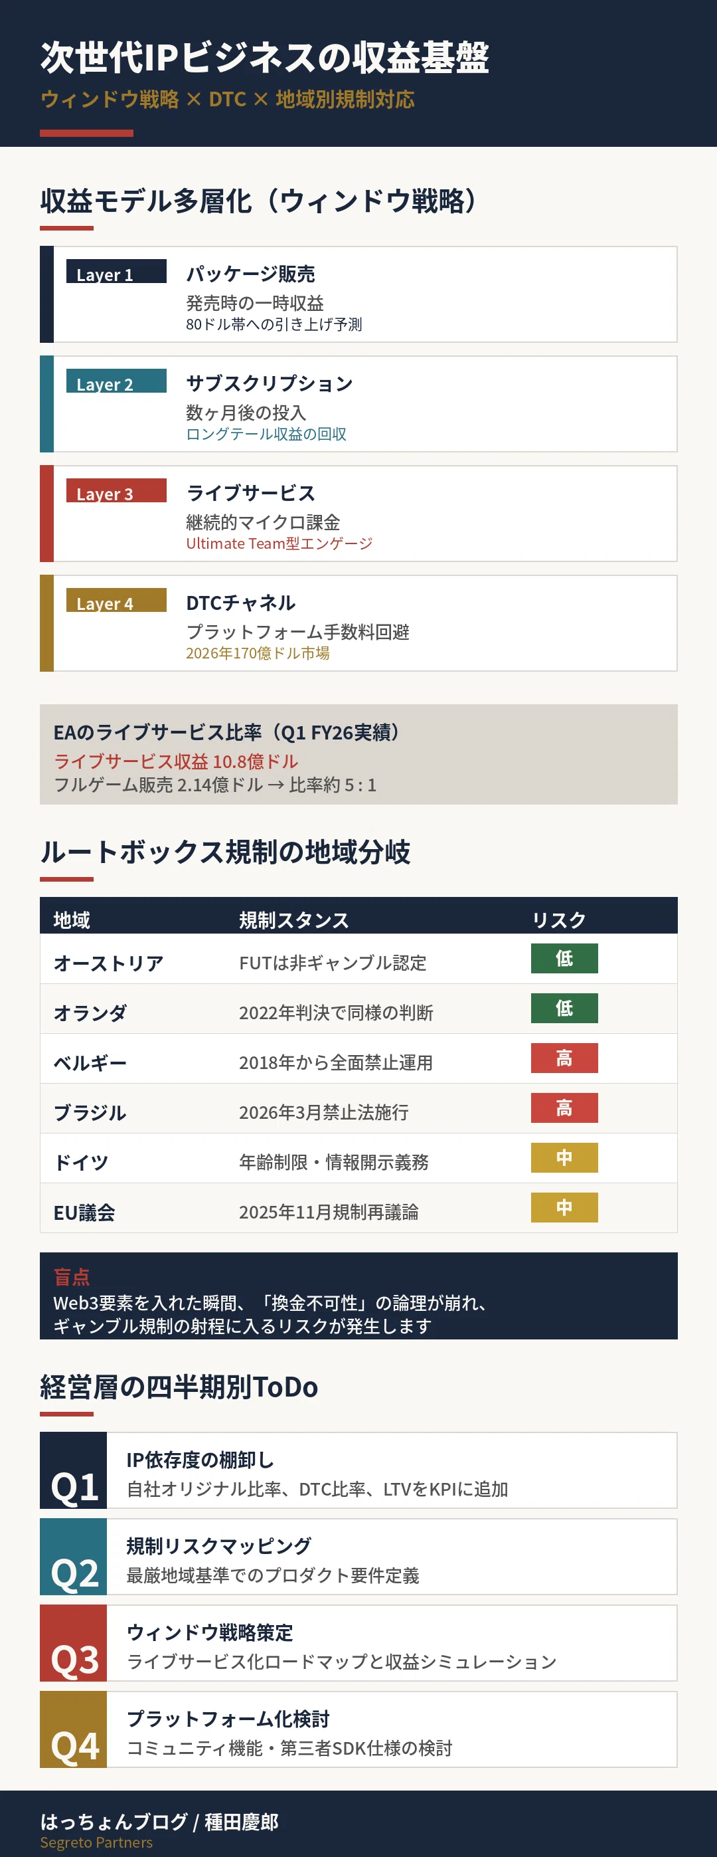Click the 高 risk badge for ベルギー
The height and width of the screenshot is (1857, 717).
point(564,1058)
